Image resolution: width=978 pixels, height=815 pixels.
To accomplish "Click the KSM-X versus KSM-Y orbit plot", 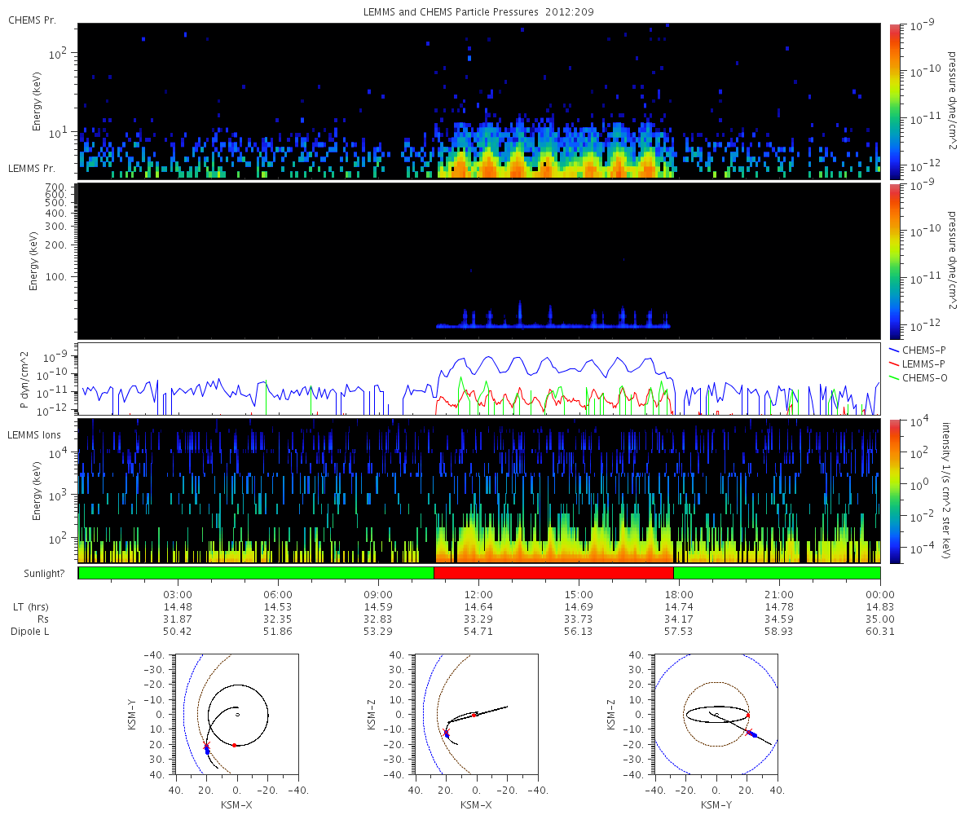I will coord(236,714).
